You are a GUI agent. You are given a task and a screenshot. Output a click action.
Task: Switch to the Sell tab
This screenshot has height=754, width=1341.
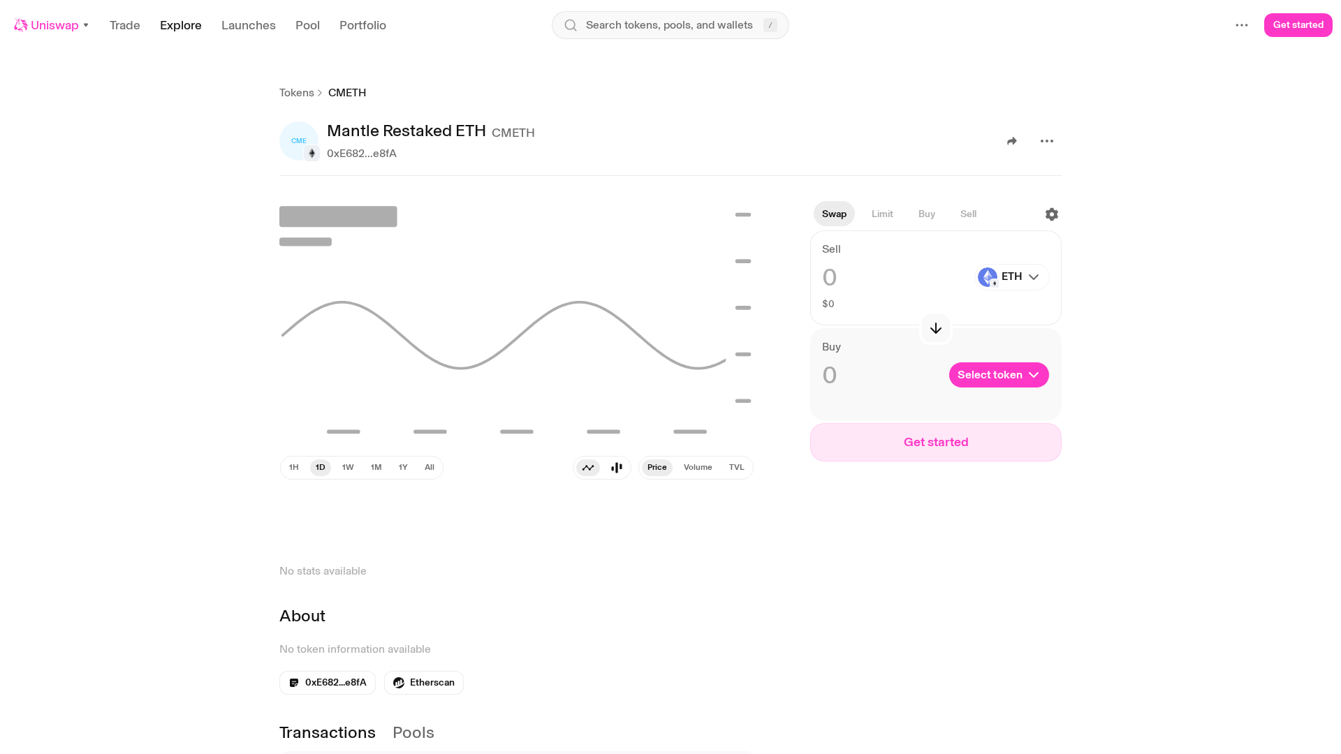click(969, 214)
